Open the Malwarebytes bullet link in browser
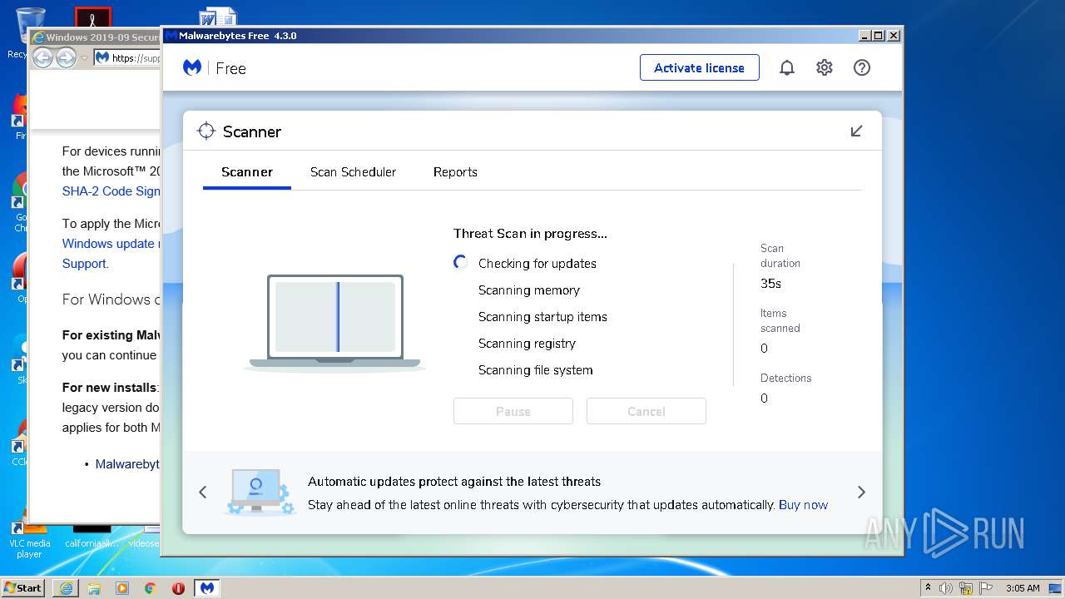1065x599 pixels. point(126,464)
